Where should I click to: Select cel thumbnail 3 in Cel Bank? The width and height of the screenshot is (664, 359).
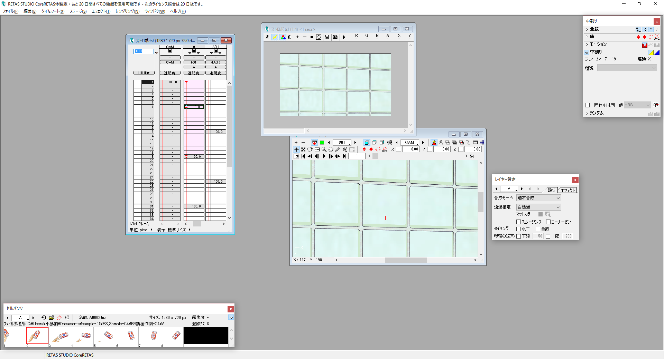pos(60,336)
